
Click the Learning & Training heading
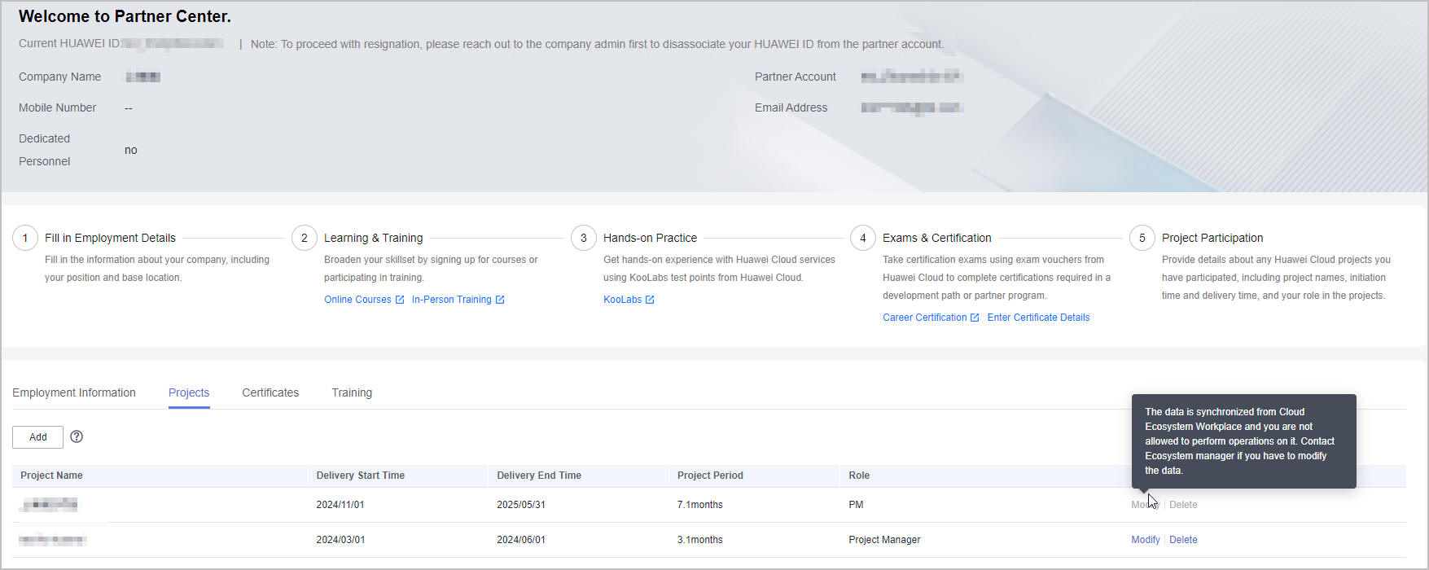373,238
